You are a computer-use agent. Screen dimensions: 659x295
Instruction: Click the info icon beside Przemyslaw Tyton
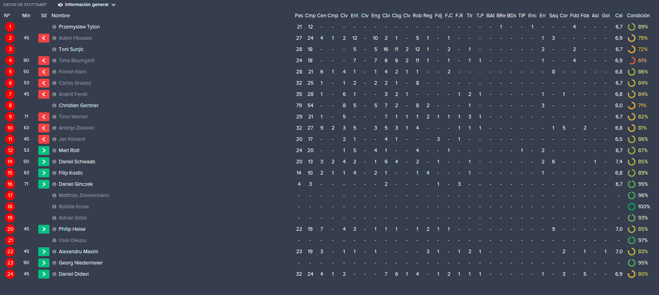[x=54, y=27]
